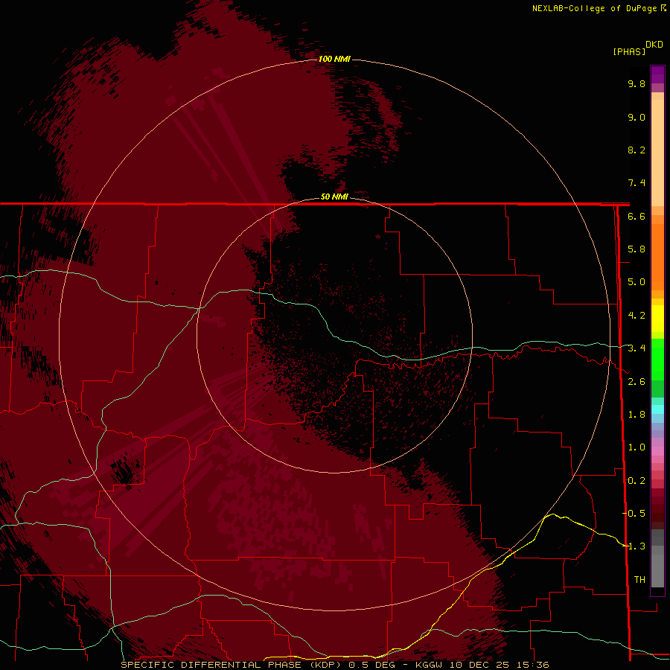Select the 7.4 scale value
670x670 pixels.
tap(636, 183)
